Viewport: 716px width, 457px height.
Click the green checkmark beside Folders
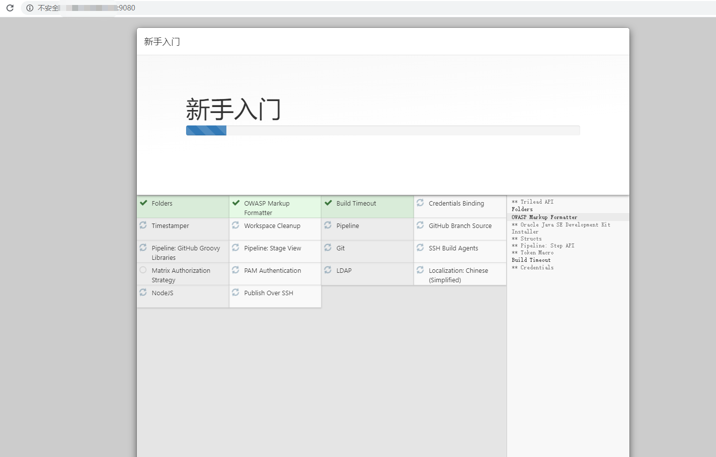pos(143,203)
